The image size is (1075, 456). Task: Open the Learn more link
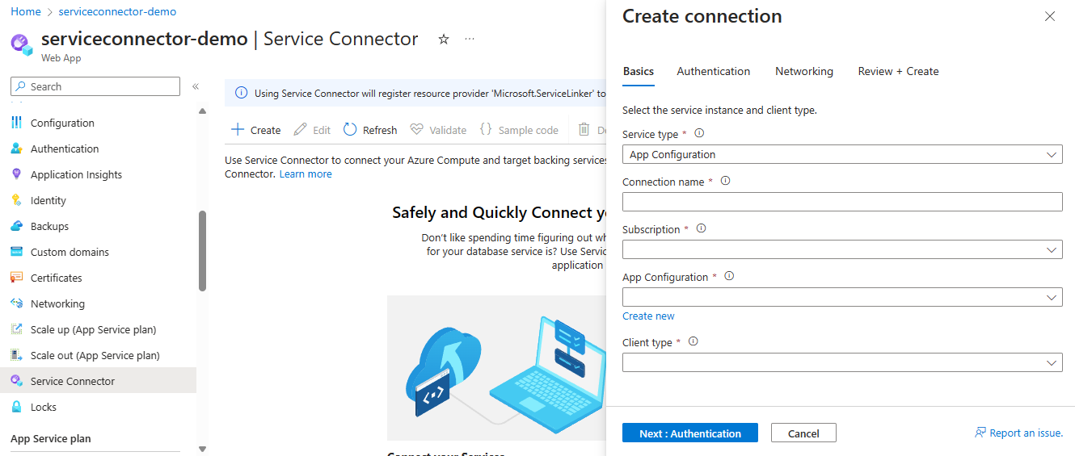[306, 174]
